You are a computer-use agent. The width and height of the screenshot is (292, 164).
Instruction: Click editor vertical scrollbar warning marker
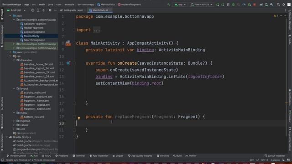[x=287, y=103]
